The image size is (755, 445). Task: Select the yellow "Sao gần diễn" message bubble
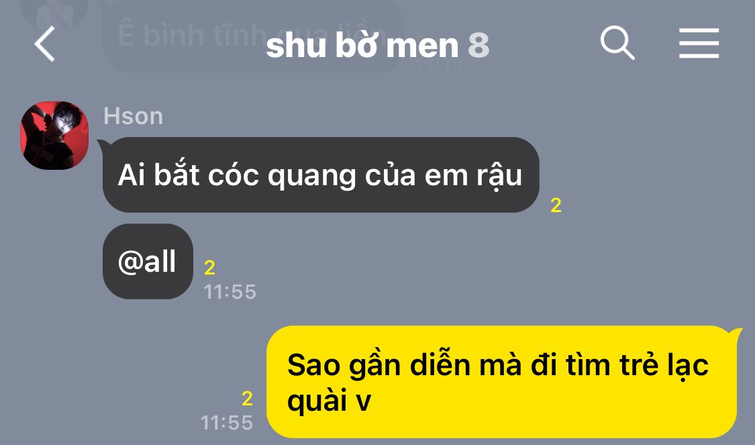click(x=501, y=382)
